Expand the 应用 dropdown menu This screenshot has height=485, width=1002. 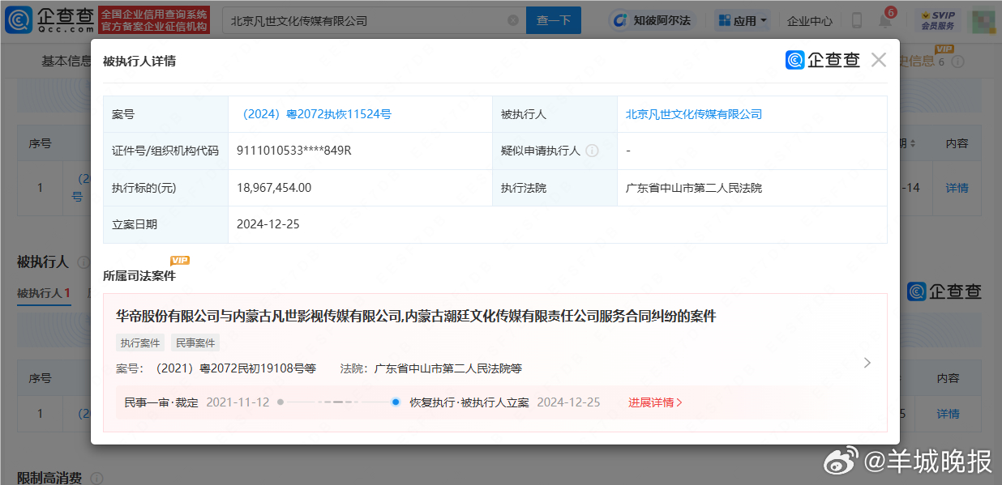[741, 20]
